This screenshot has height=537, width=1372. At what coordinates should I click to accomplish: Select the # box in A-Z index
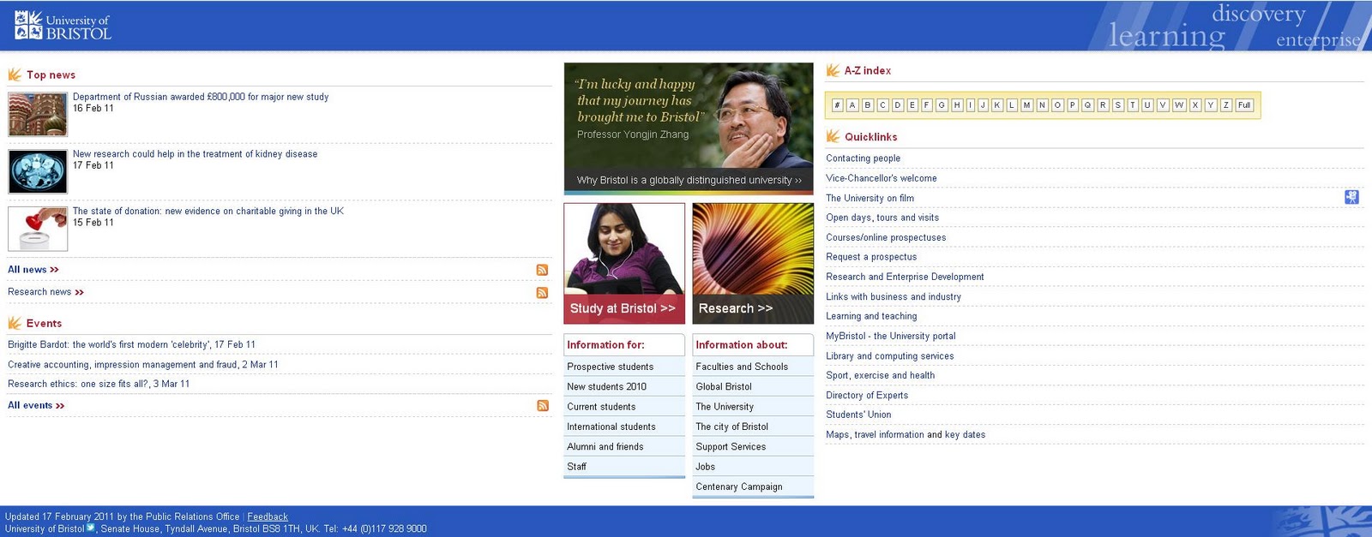pos(838,105)
